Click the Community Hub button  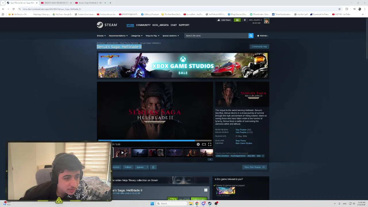(259, 47)
